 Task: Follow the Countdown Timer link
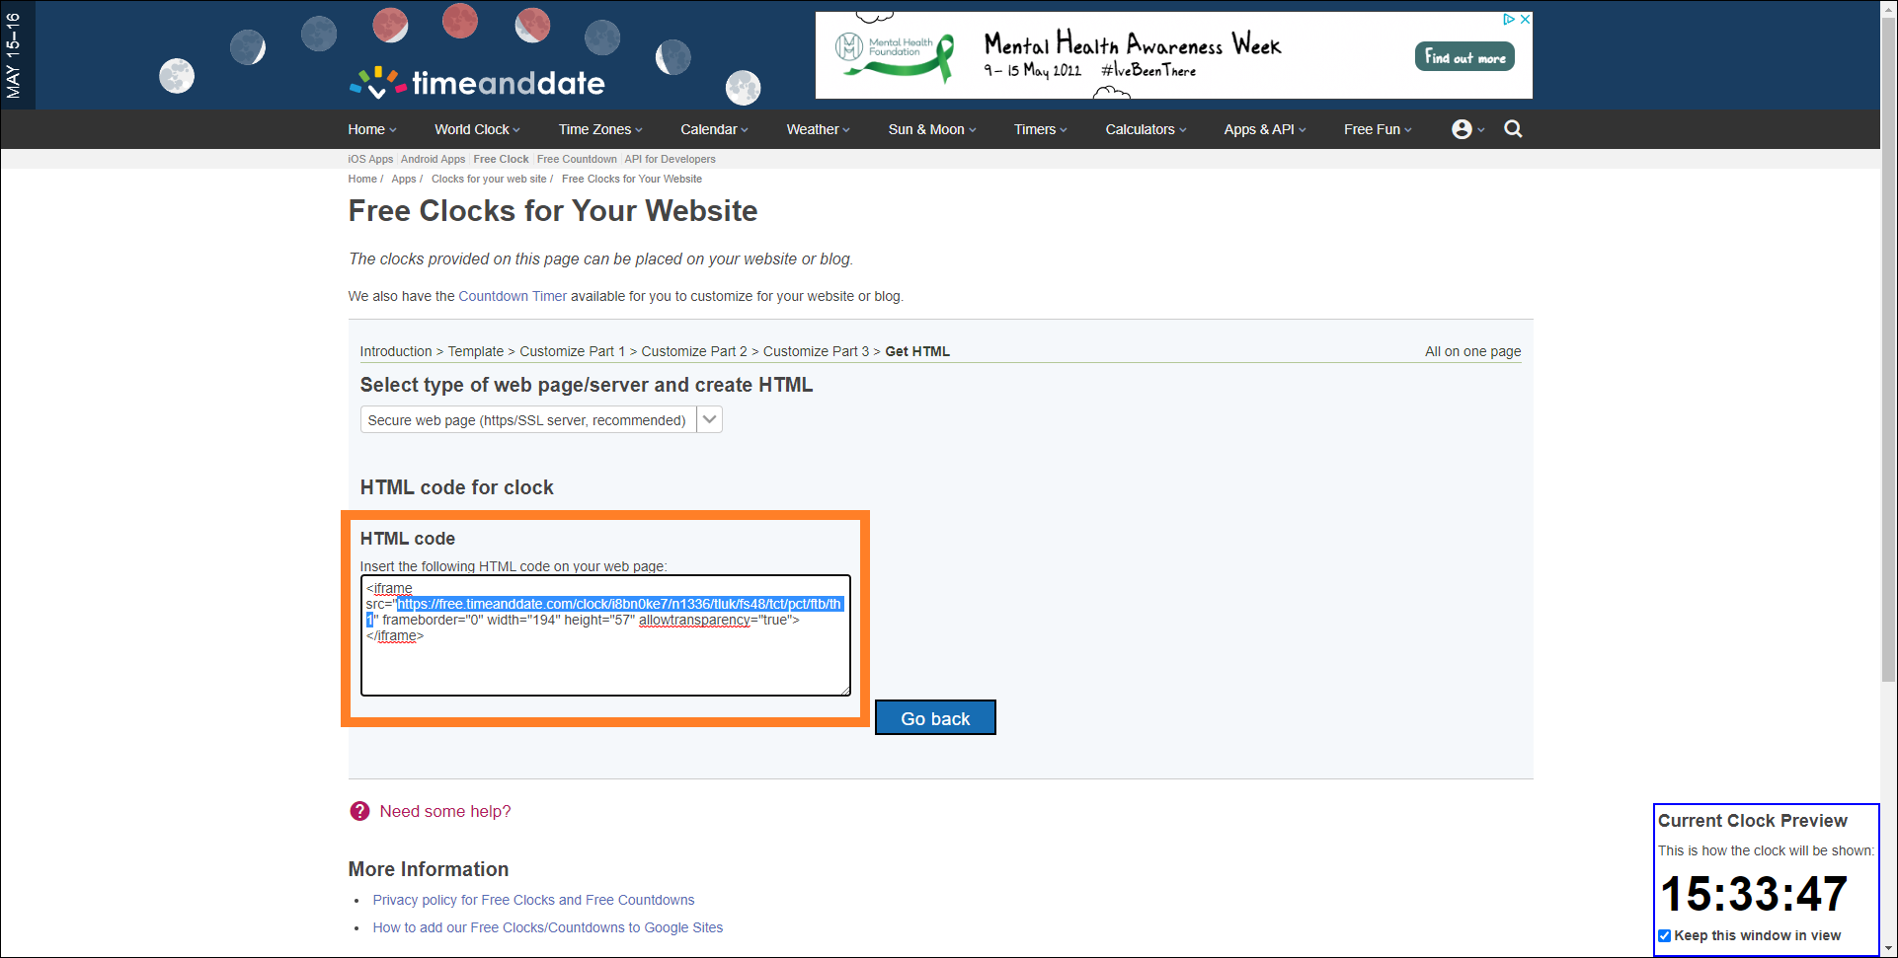[x=513, y=296]
